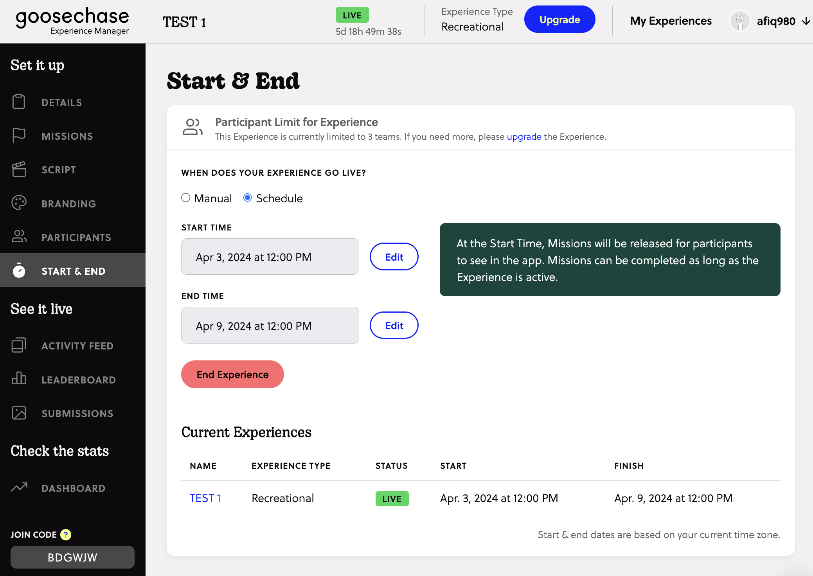
Task: Click the Start & End clock icon
Action: click(x=19, y=270)
